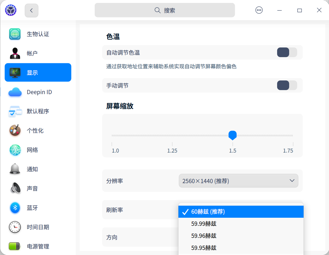Open the 网络 network settings icon
The height and width of the screenshot is (255, 329).
(x=15, y=150)
